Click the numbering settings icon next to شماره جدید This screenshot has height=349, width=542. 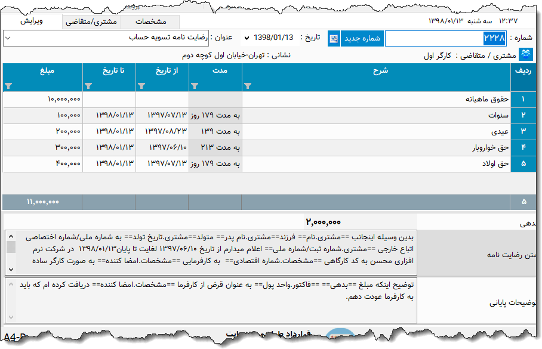pyautogui.click(x=333, y=38)
